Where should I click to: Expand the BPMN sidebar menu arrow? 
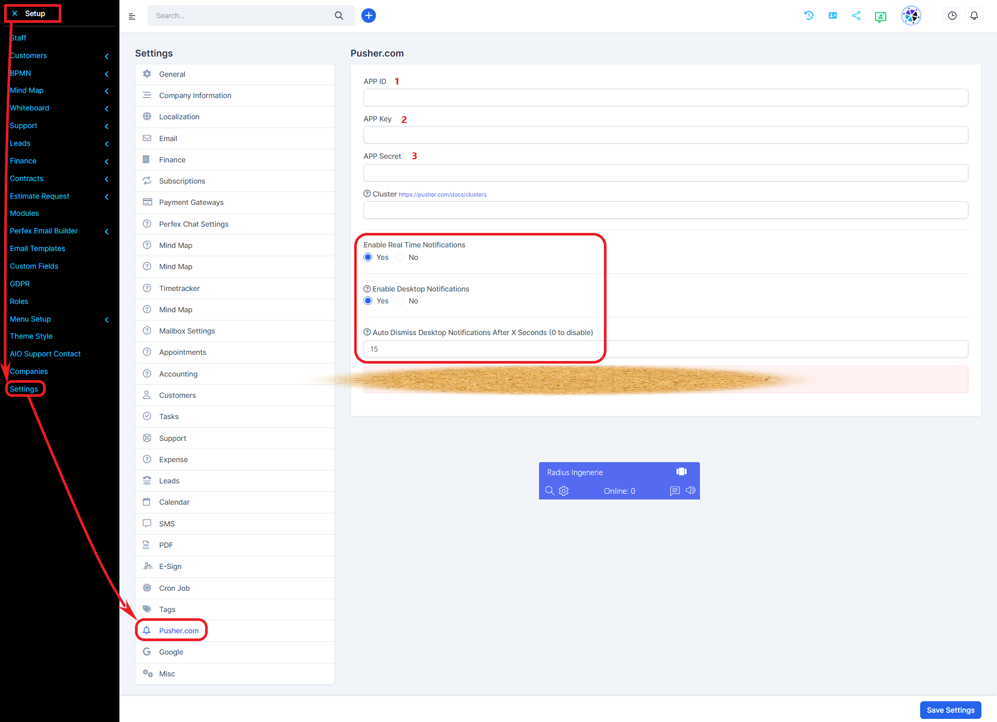tap(107, 74)
